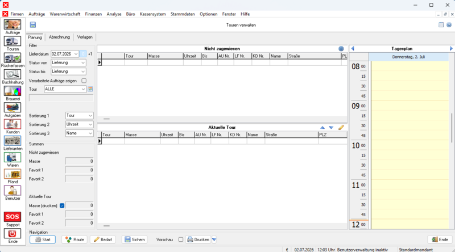This screenshot has height=252, width=455.
Task: Go to next day in Tagesplan
Action: tap(451, 49)
